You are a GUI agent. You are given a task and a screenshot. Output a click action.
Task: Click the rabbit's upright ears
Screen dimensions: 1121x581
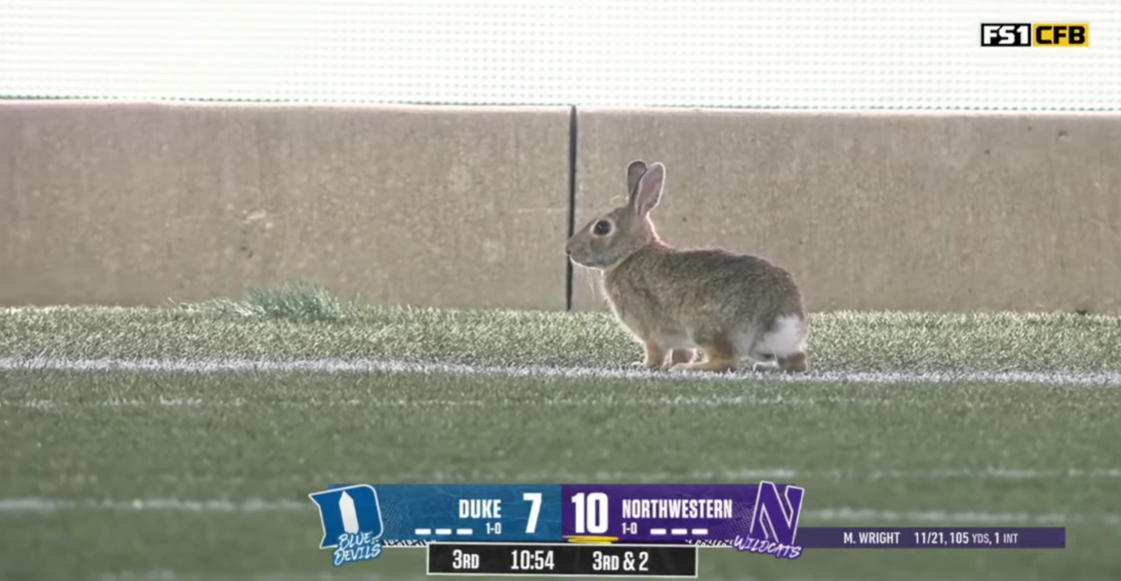646,186
